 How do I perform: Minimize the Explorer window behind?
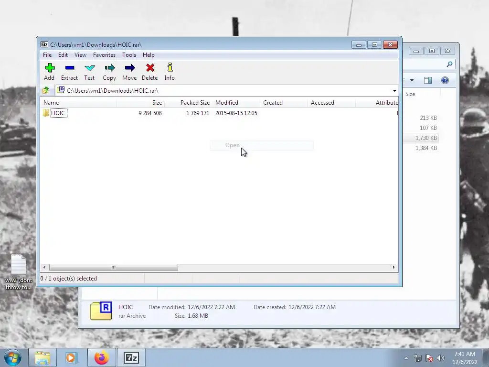tap(416, 51)
